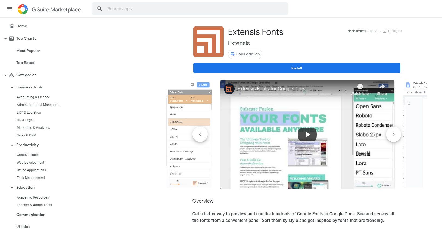Open Creative Tools category
The width and height of the screenshot is (442, 229).
pos(28,155)
